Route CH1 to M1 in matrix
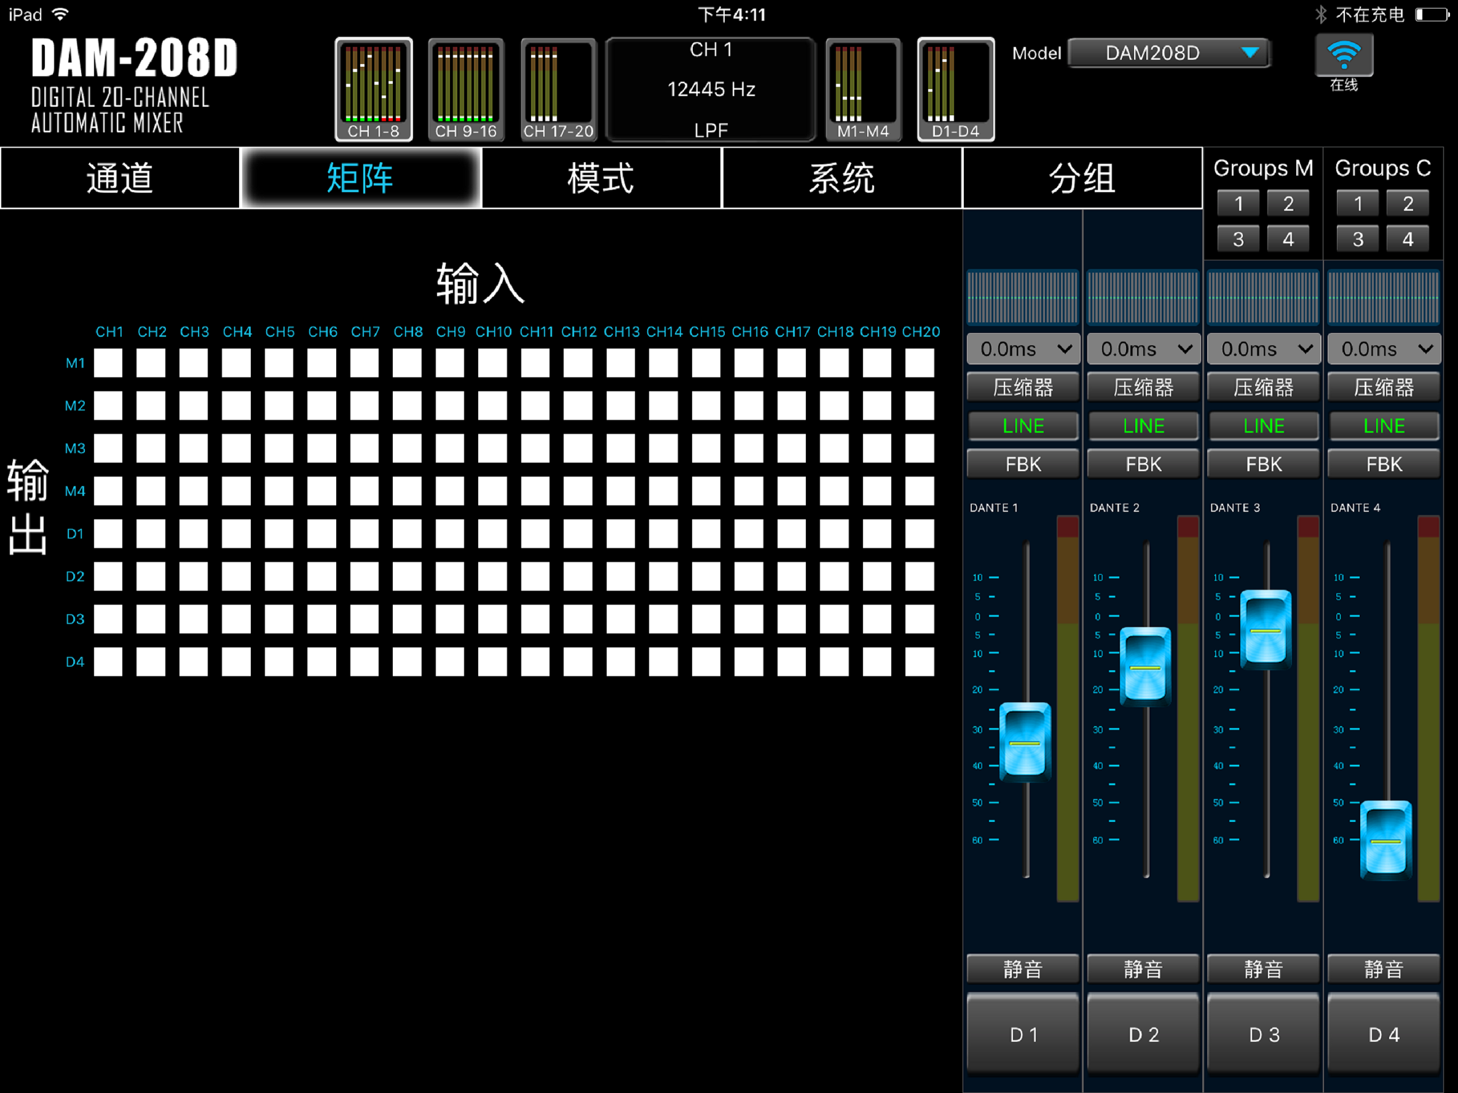The height and width of the screenshot is (1093, 1458). (x=108, y=362)
